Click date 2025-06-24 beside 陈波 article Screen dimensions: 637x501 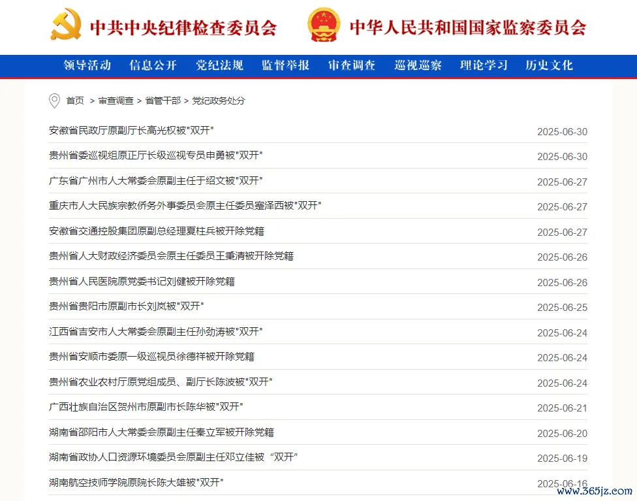tap(562, 383)
